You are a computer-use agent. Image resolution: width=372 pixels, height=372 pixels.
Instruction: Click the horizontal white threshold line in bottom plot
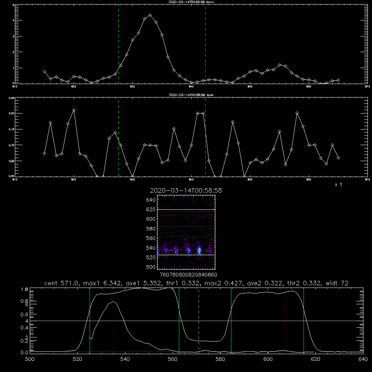pos(196,321)
